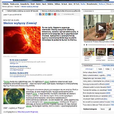Open the Audio filter link

[100, 69]
